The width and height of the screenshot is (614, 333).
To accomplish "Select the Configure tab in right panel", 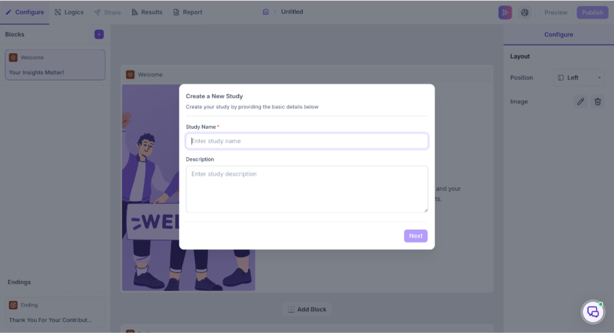I will [x=558, y=35].
